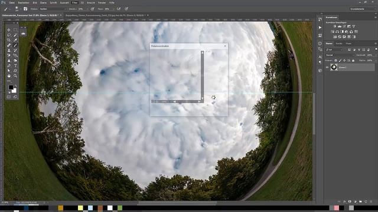The height and width of the screenshot is (212, 378).
Task: Select the Hand tool
Action: (9, 76)
